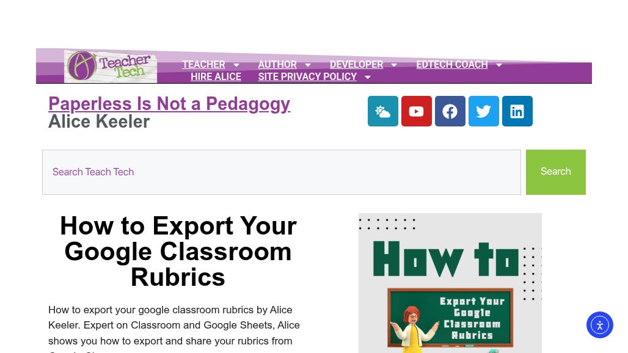Viewport: 628px width, 353px height.
Task: Expand the Site Privacy Policy arrow
Action: 368,77
